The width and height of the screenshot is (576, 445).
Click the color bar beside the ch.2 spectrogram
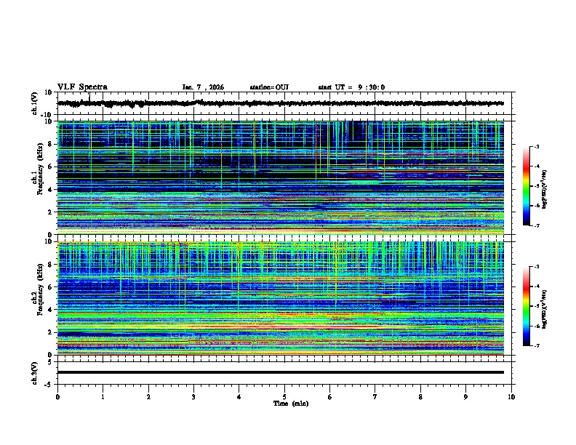click(x=527, y=306)
